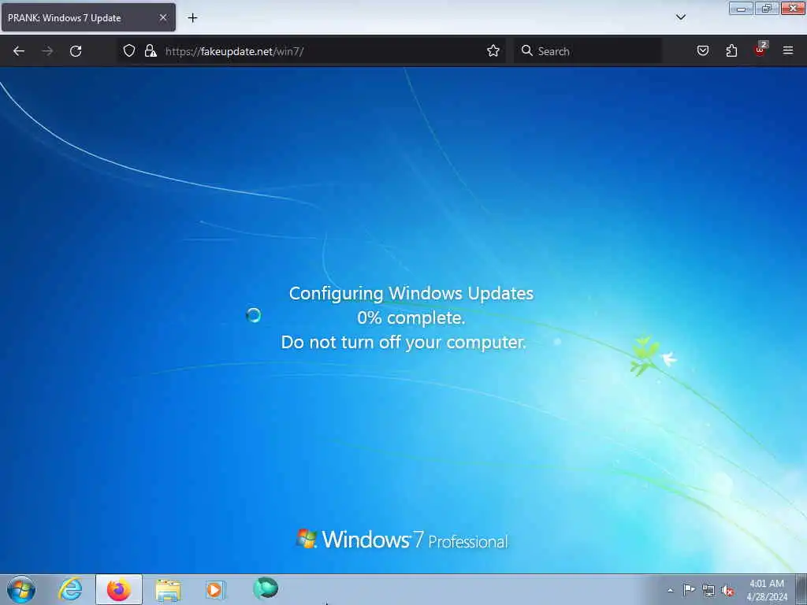Click the disabled forward navigation arrow
807x605 pixels.
pos(47,51)
